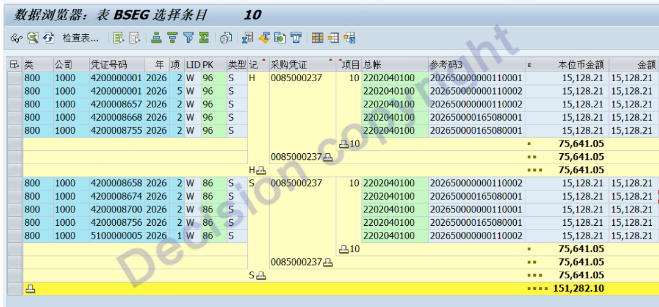This screenshot has width=659, height=307.
Task: Click the refresh icon in toolbar
Action: pyautogui.click(x=49, y=38)
